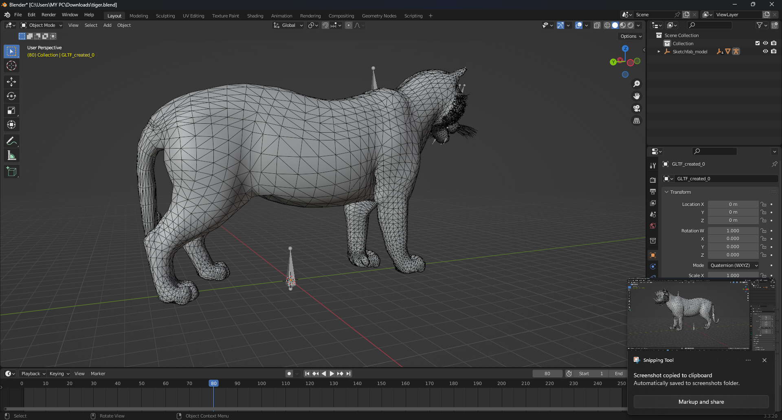Select the Measure tool
Viewport: 782px width, 420px height.
click(11, 155)
